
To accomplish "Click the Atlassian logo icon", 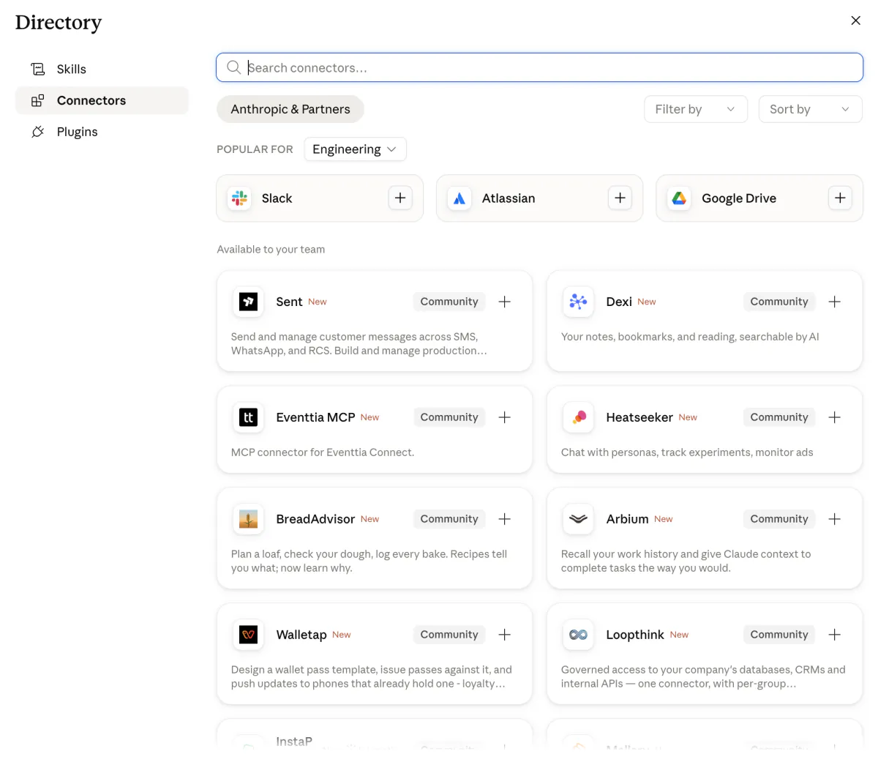I will pyautogui.click(x=459, y=198).
